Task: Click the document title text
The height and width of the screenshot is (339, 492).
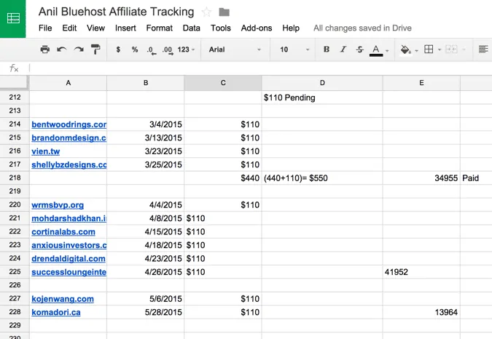Action: pos(116,12)
